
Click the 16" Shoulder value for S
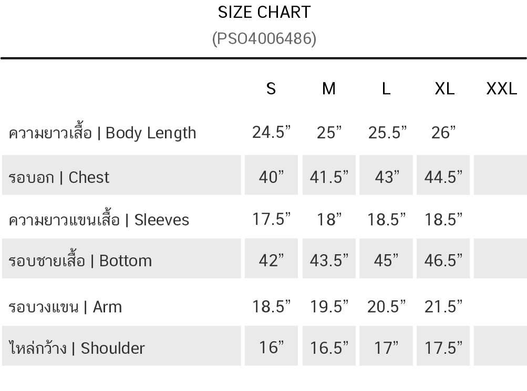[x=271, y=347]
